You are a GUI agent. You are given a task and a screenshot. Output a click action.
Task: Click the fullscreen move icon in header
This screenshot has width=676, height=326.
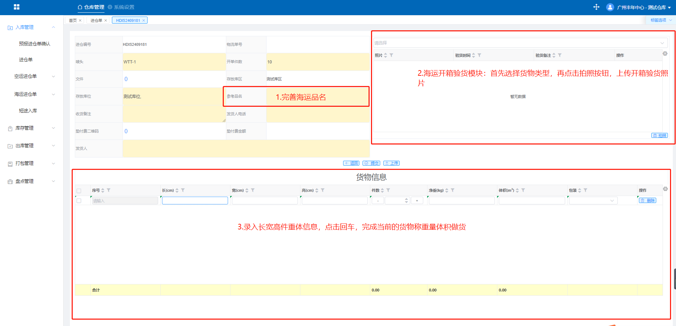point(596,7)
